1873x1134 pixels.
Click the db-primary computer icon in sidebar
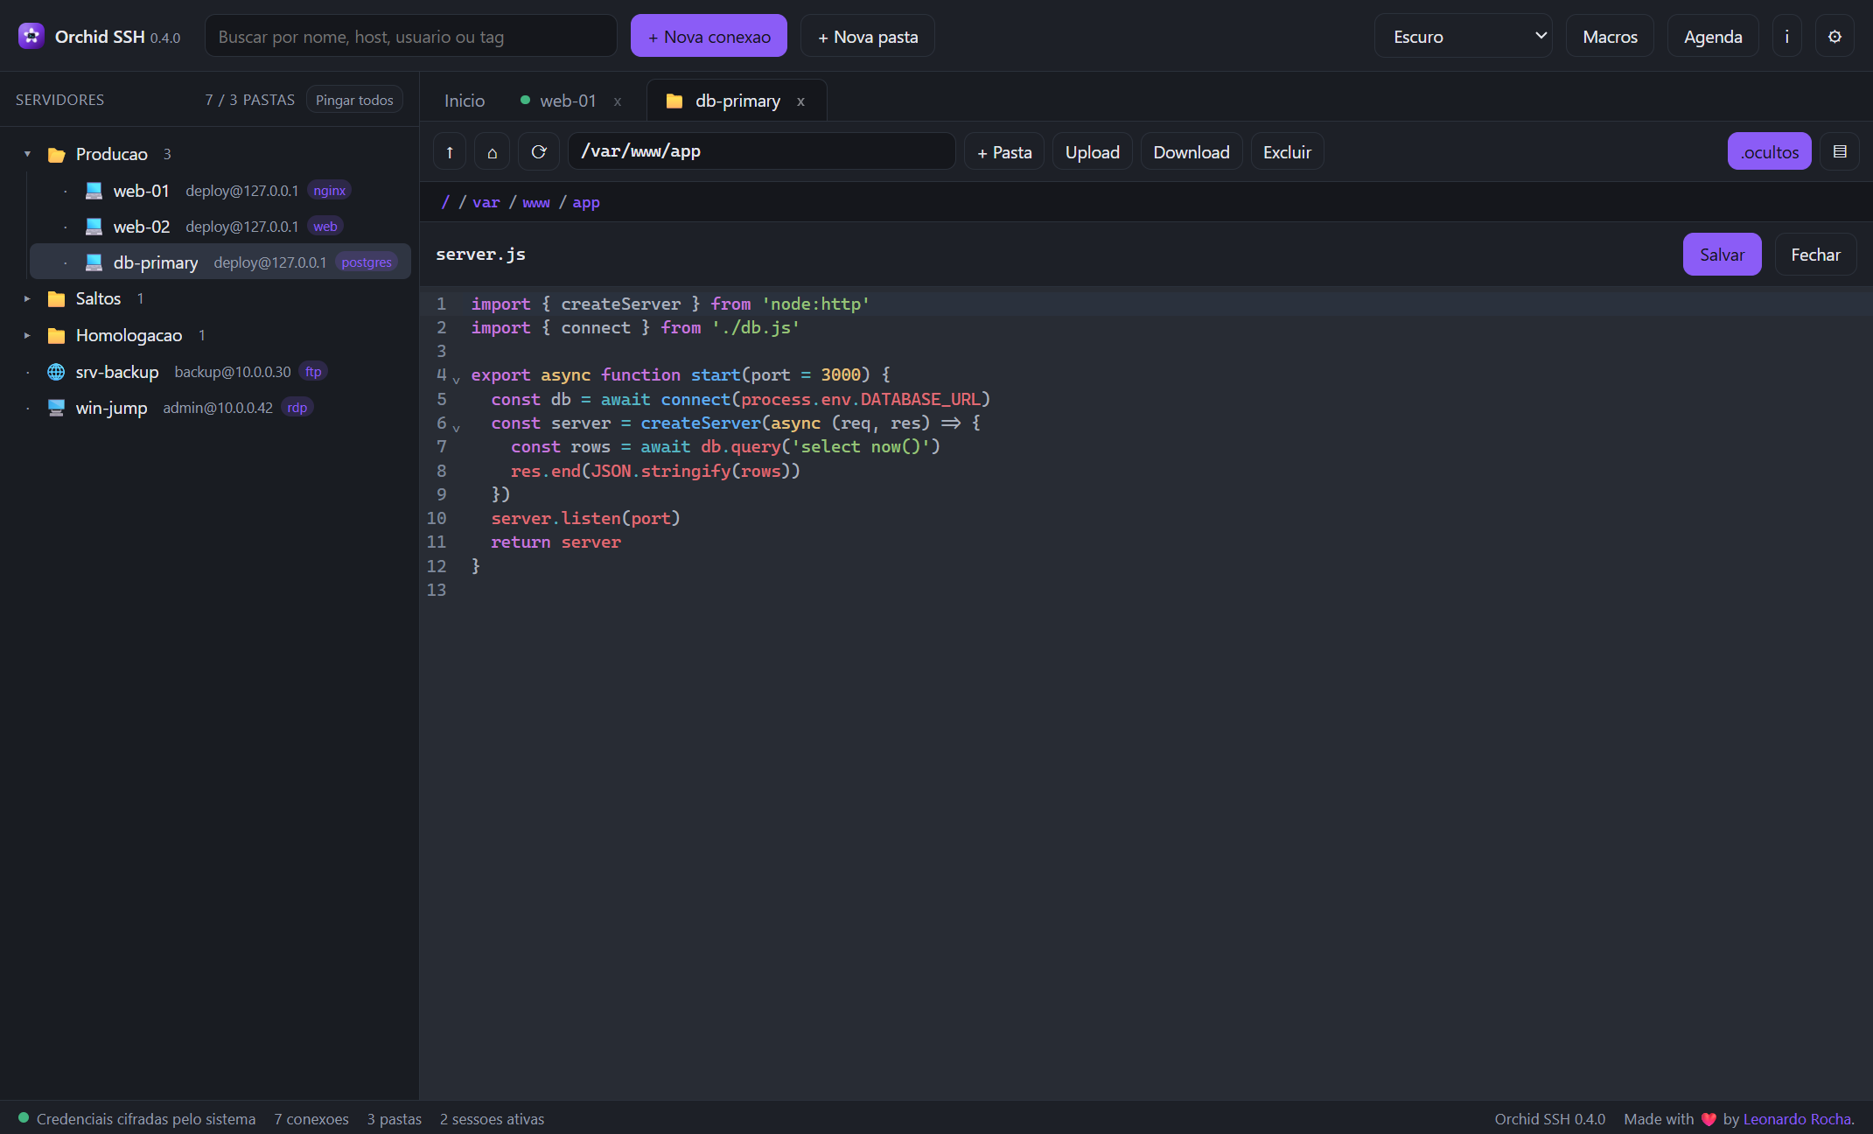click(x=94, y=262)
